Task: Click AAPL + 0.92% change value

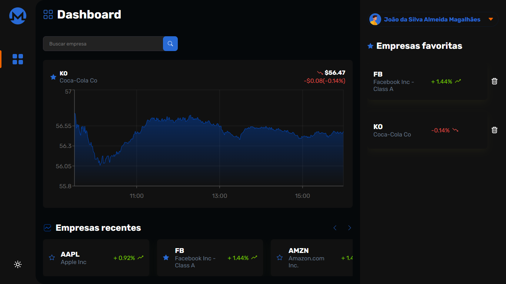Action: 124,258
